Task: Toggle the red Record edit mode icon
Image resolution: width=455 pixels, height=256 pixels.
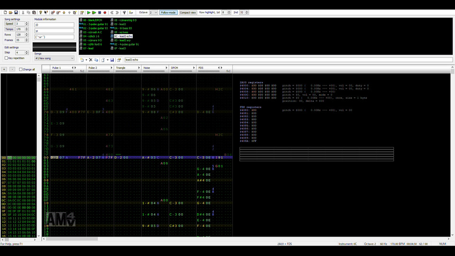Action: (105, 12)
